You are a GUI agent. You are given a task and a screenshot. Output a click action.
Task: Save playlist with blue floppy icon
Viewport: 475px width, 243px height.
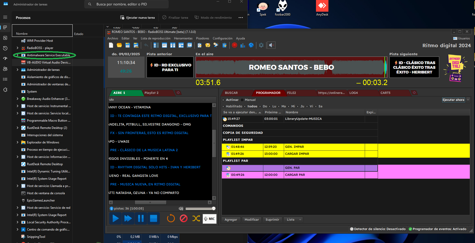pos(128,45)
